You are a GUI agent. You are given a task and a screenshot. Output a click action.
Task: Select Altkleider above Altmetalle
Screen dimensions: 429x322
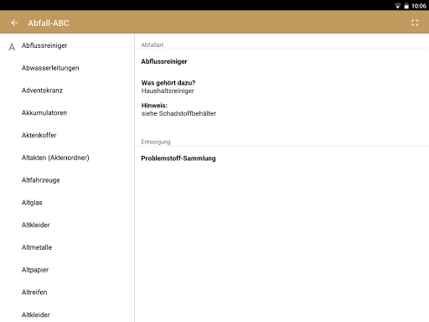click(67, 225)
